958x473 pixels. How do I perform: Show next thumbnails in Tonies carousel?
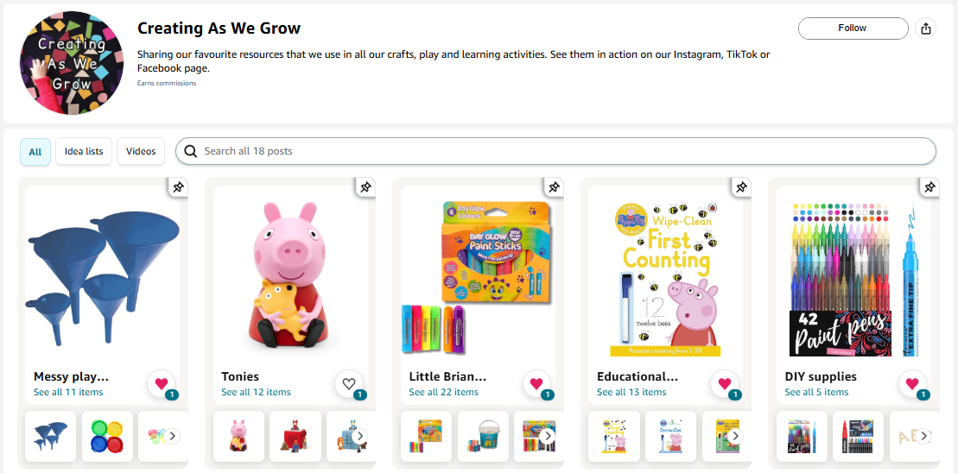click(360, 436)
